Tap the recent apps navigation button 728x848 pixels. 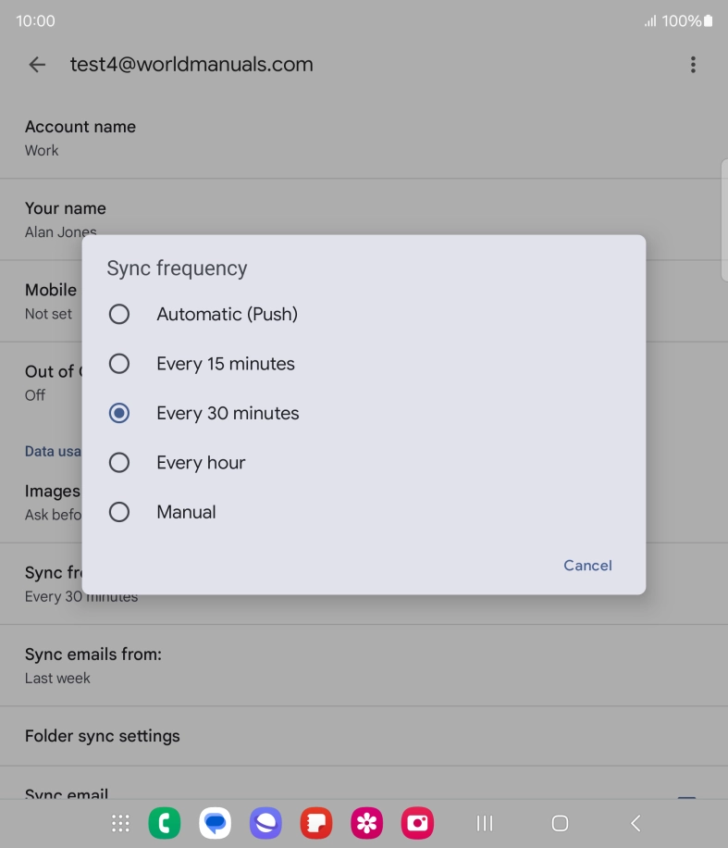click(485, 823)
